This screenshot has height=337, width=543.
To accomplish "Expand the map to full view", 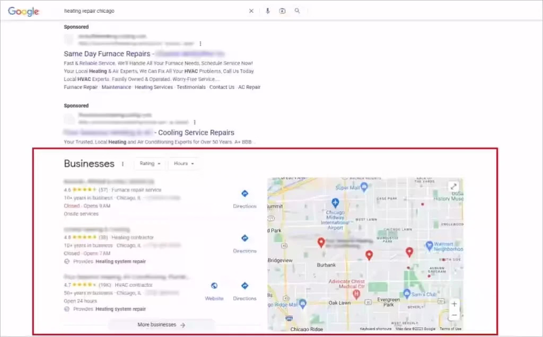I will pos(453,187).
